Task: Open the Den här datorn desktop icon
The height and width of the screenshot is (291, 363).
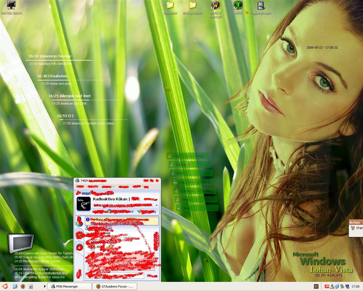Action: tap(11, 8)
